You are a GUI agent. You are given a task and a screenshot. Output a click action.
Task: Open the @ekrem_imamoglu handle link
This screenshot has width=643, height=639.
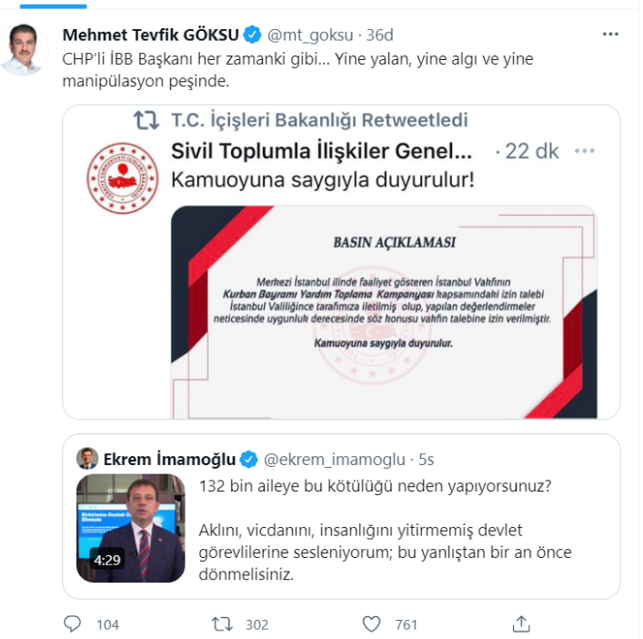point(334,460)
